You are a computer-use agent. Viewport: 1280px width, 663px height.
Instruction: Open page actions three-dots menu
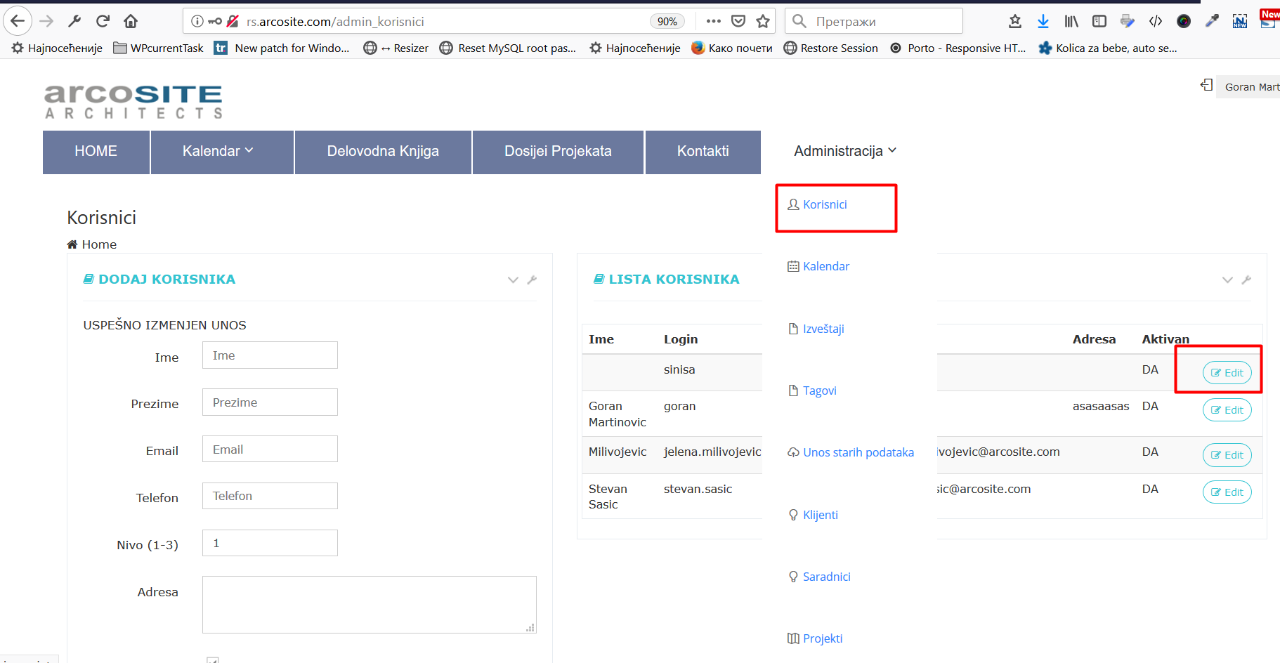click(x=714, y=21)
